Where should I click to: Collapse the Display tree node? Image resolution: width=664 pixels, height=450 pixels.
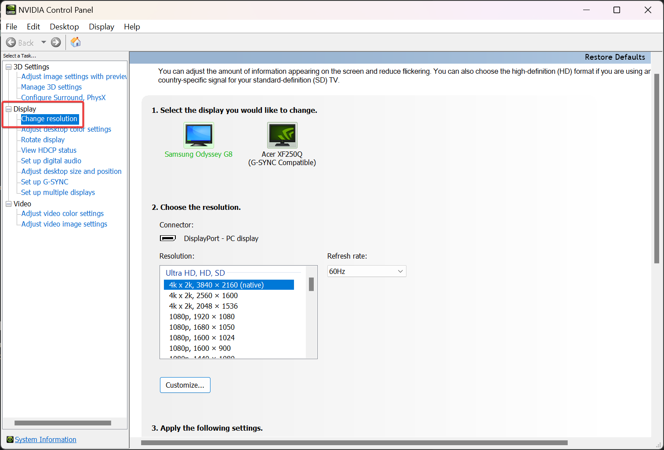tap(8, 109)
